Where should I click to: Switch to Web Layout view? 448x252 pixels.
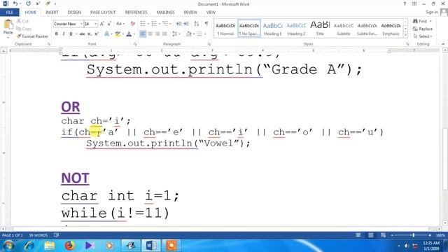click(383, 235)
